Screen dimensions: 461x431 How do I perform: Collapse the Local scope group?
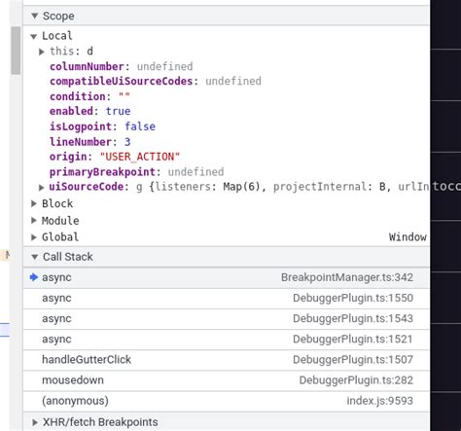pos(34,36)
